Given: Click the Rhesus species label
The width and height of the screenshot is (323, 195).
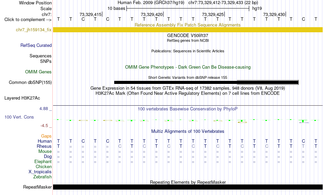Looking at the screenshot, I should click(44, 146).
